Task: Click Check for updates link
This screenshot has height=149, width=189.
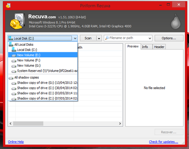Action: [164, 142]
